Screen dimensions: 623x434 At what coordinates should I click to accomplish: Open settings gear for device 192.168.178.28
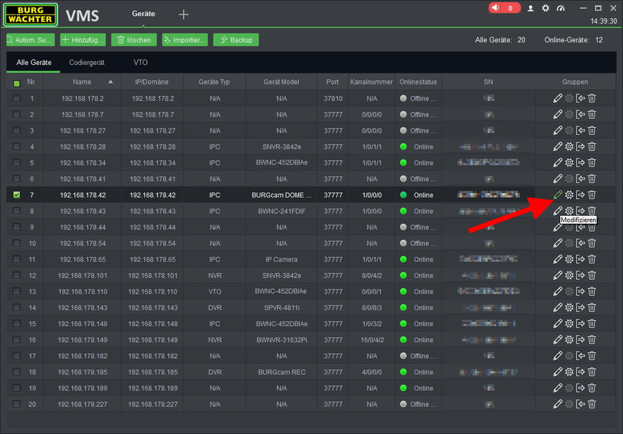click(x=569, y=147)
